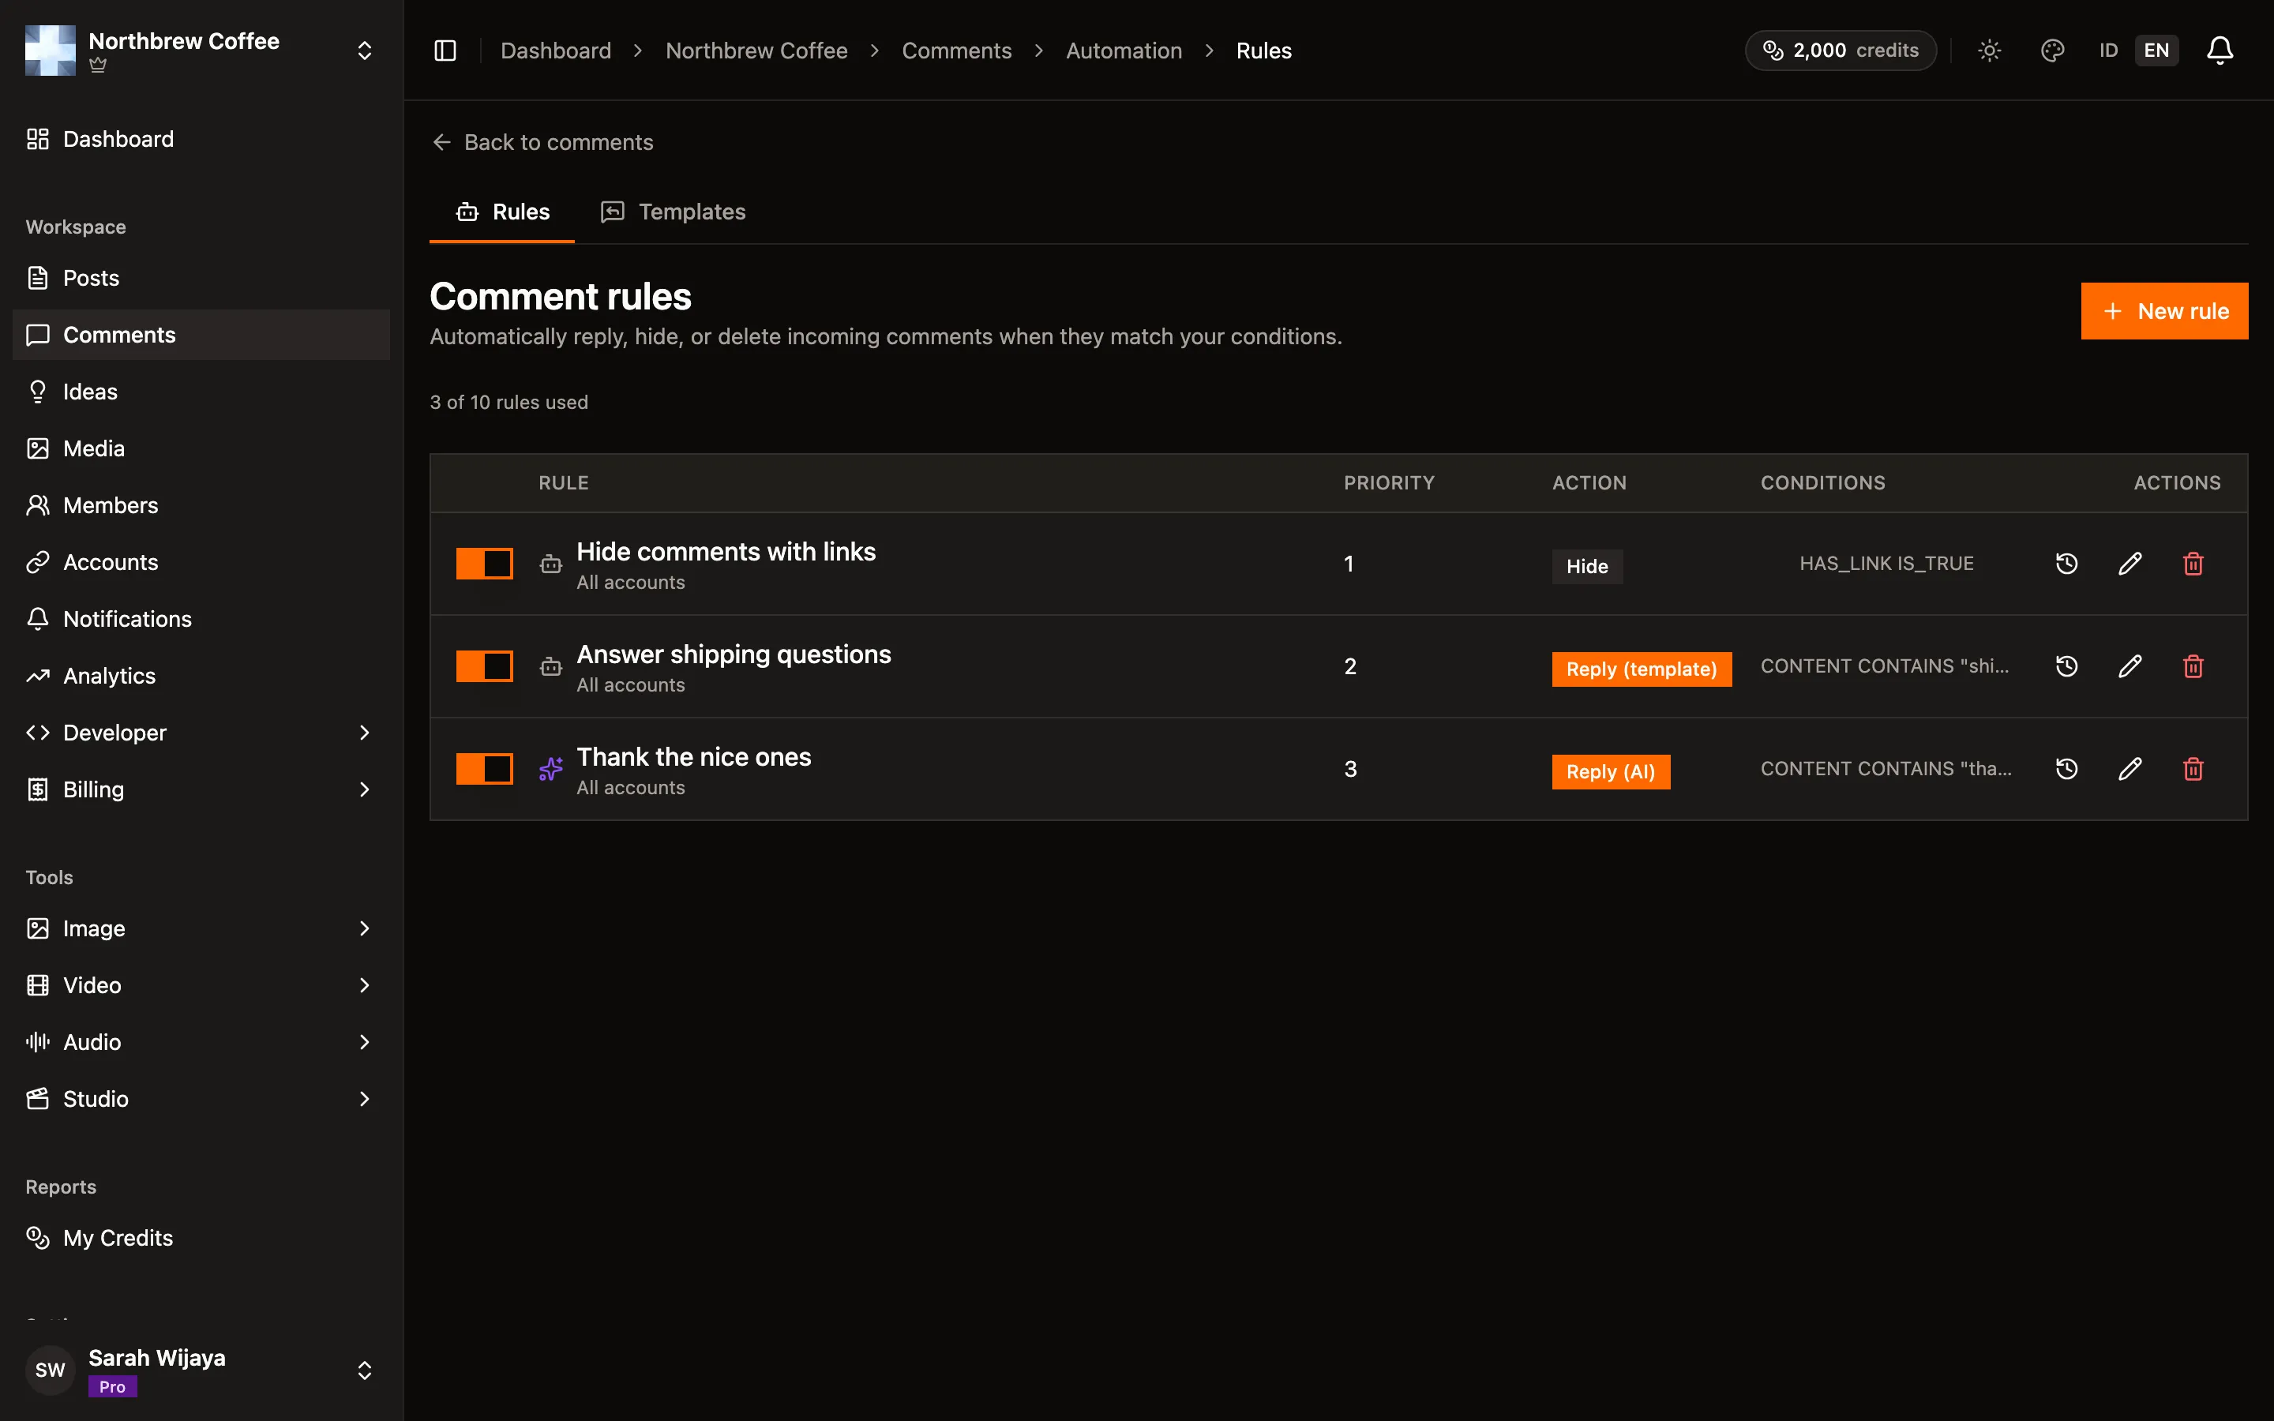Delete the Answer shipping questions rule
The width and height of the screenshot is (2274, 1421).
point(2193,666)
